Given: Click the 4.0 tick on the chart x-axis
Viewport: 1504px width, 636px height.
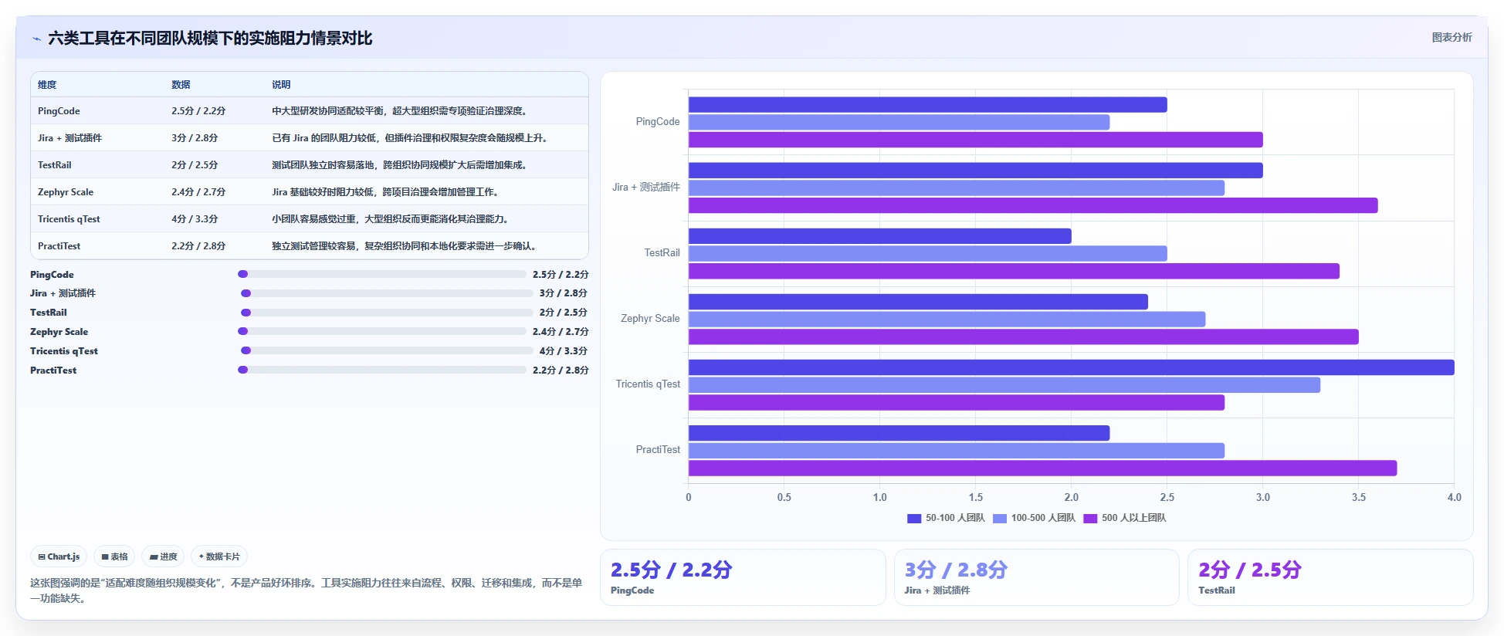Looking at the screenshot, I should coord(1454,498).
